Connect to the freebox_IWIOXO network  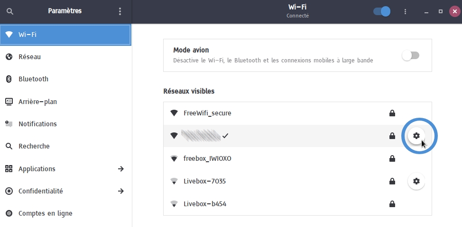coord(207,158)
